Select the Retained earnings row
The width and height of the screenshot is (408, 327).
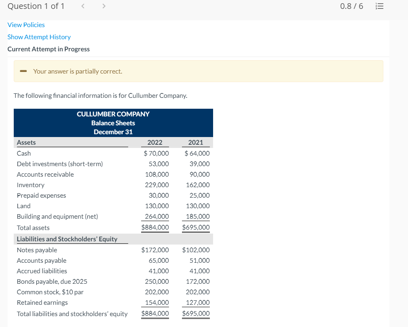pos(42,302)
